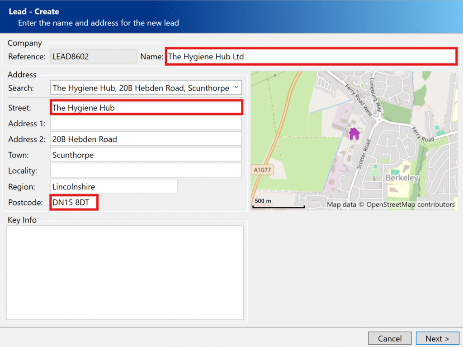The width and height of the screenshot is (463, 347).
Task: Click the Region field showing Lincolnshire
Action: coord(113,186)
